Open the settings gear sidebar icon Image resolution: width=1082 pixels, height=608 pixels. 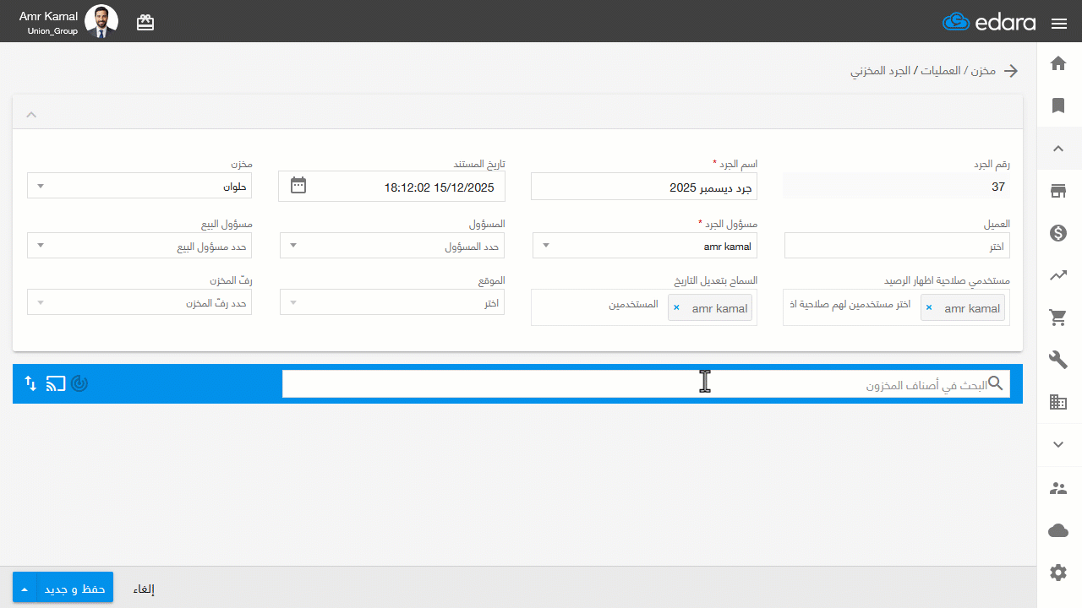point(1058,573)
